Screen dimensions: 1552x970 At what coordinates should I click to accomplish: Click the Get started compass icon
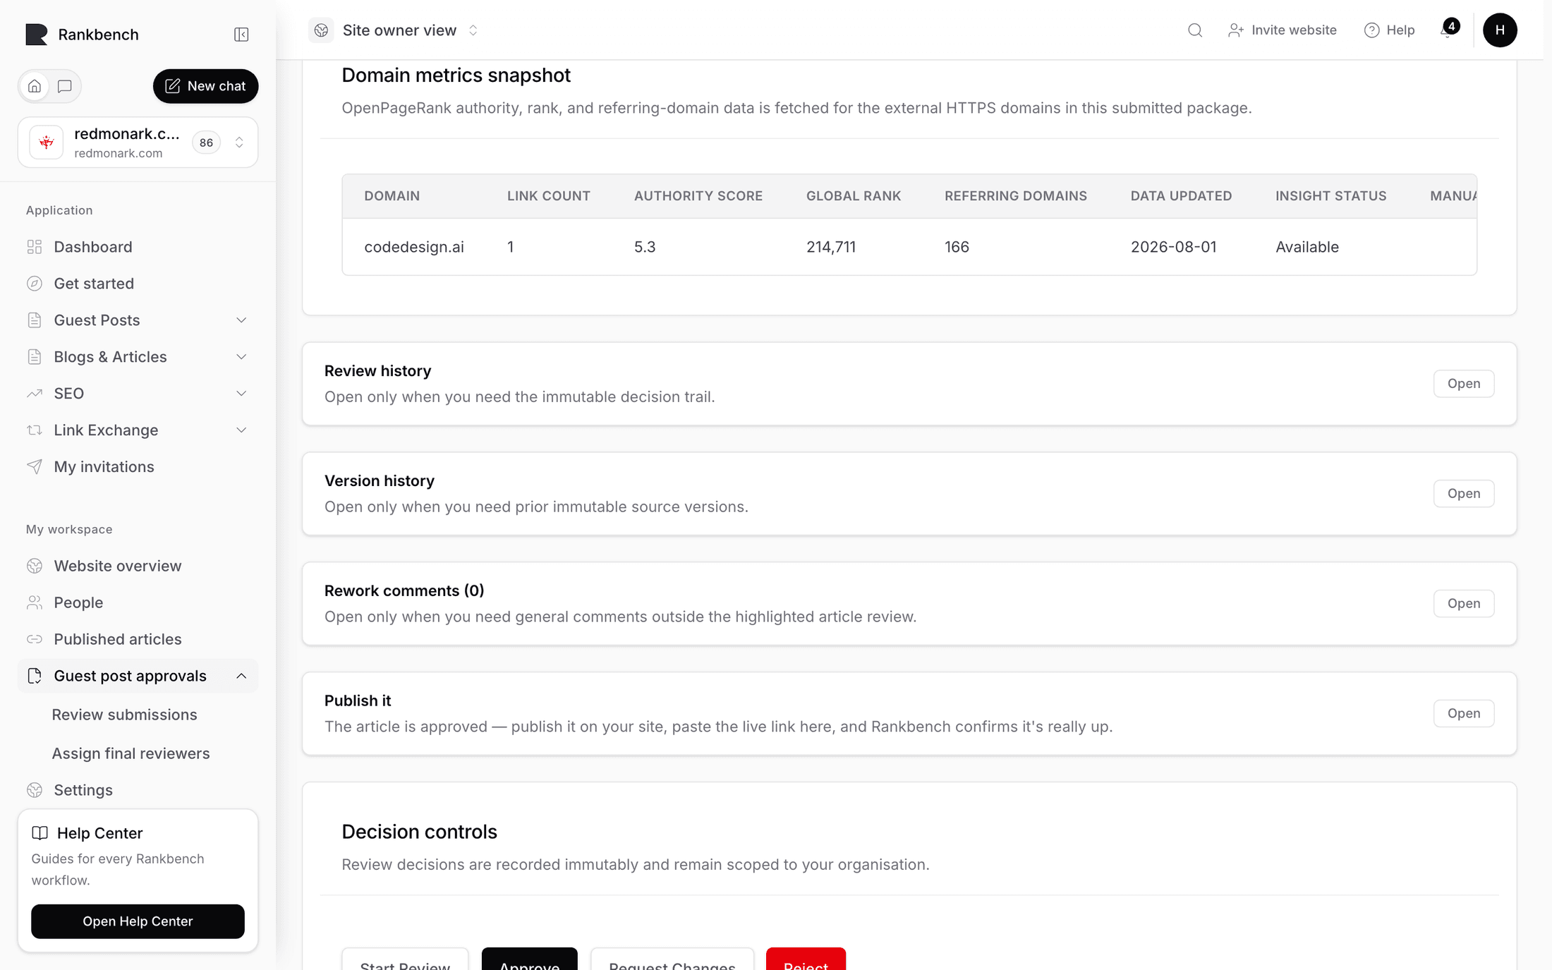(x=35, y=284)
